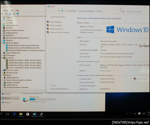Viewport: 150px width, 125px height.
Task: Select Marvell AVASTAR Wireless-AC Network Controller
Action: click(26, 50)
